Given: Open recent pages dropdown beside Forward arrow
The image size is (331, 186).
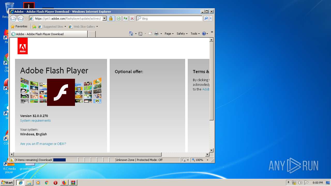Looking at the screenshot, I should (x=26, y=19).
